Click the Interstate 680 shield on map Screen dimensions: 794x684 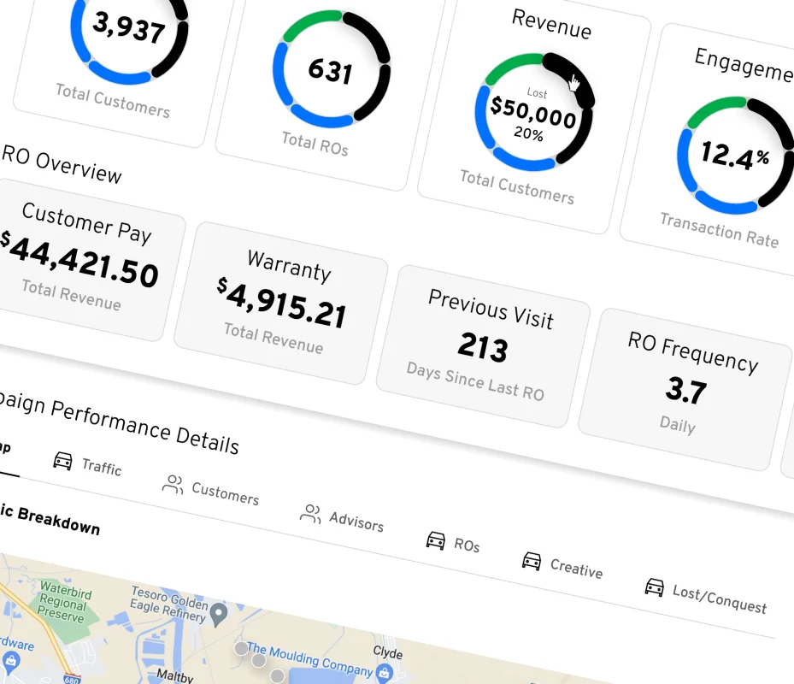click(x=72, y=679)
